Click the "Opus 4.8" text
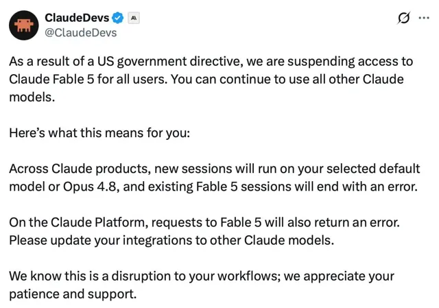The width and height of the screenshot is (439, 308). tap(90, 187)
